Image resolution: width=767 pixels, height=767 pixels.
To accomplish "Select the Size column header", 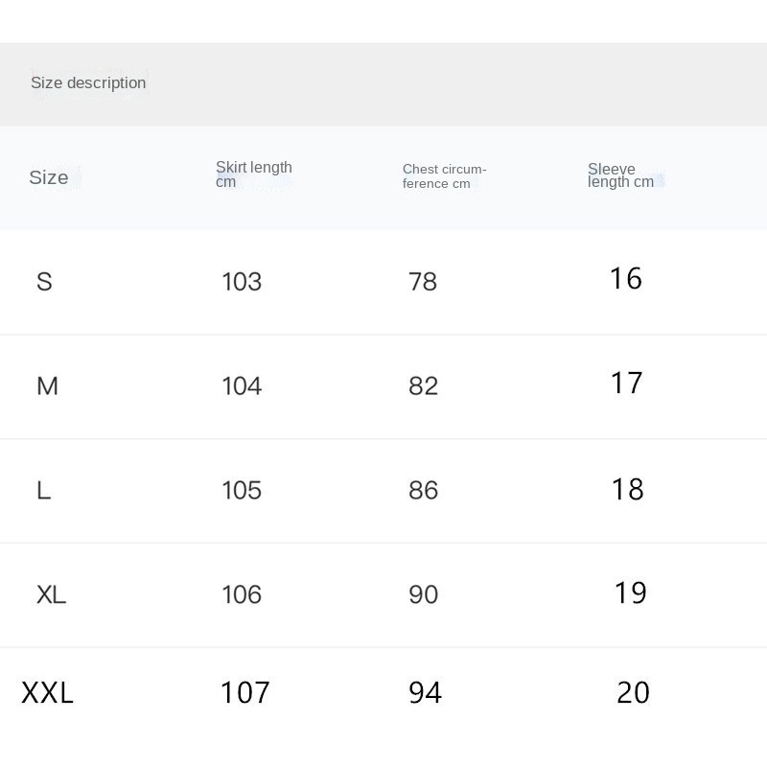I will (x=49, y=177).
